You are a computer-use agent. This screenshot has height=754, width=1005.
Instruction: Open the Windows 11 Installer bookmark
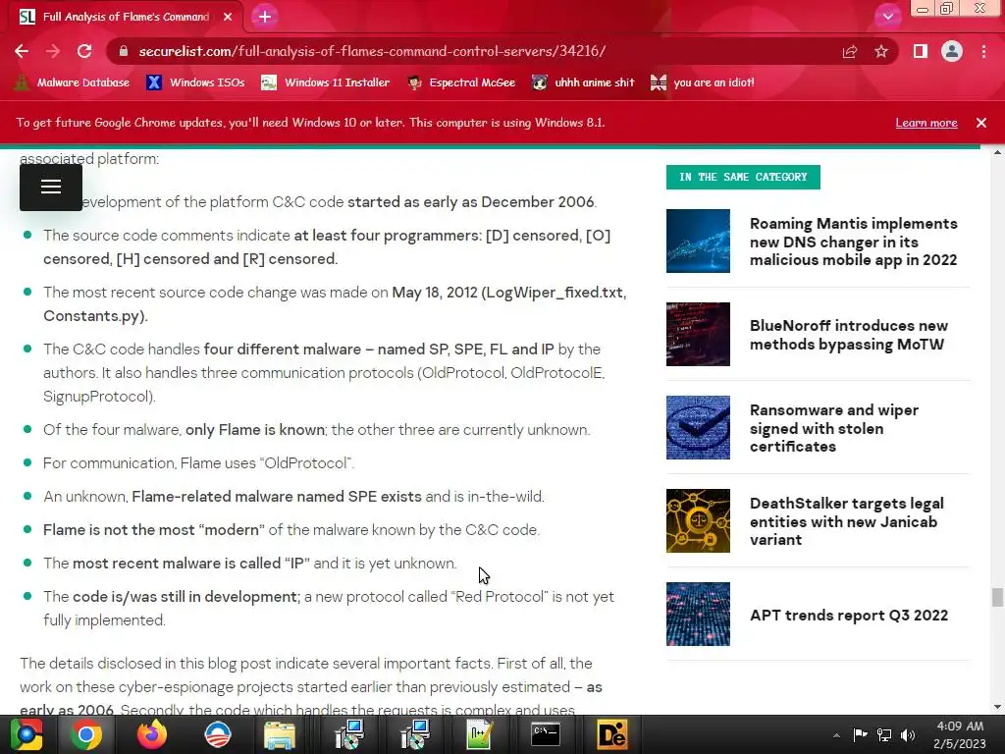click(326, 82)
